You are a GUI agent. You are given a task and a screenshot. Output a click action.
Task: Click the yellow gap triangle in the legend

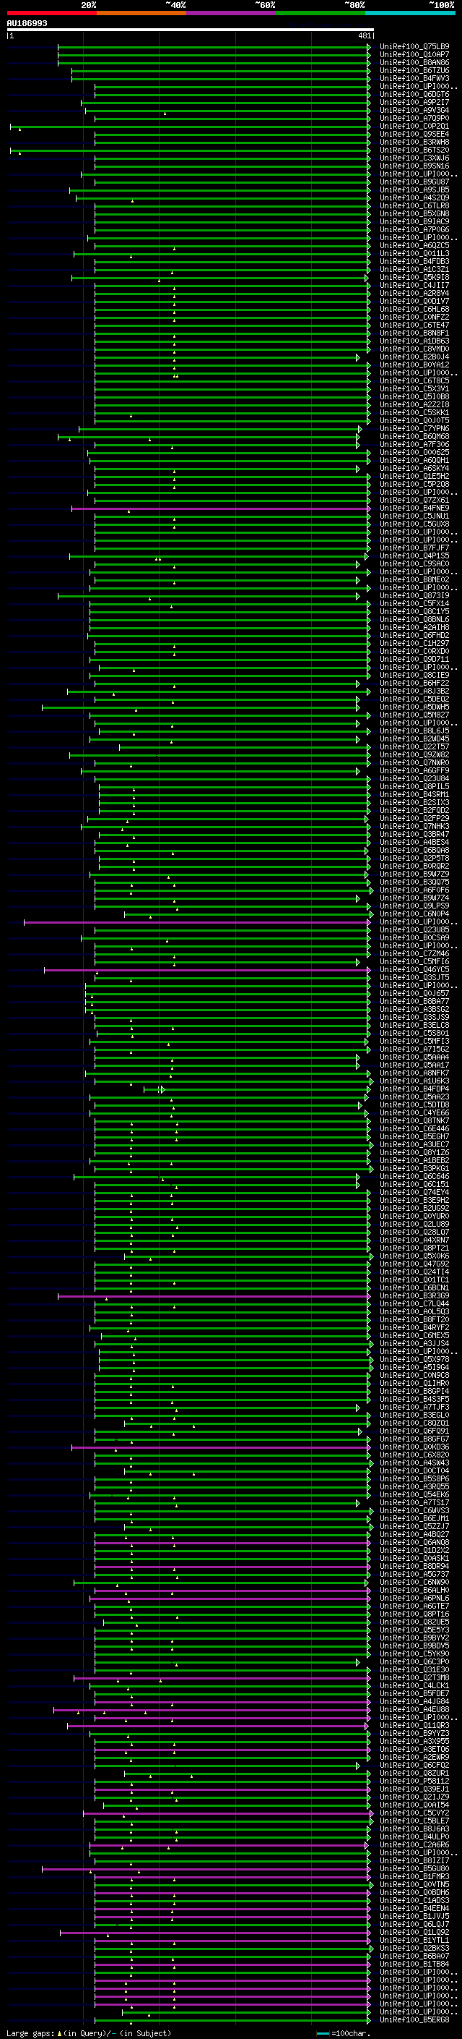pos(59,2032)
